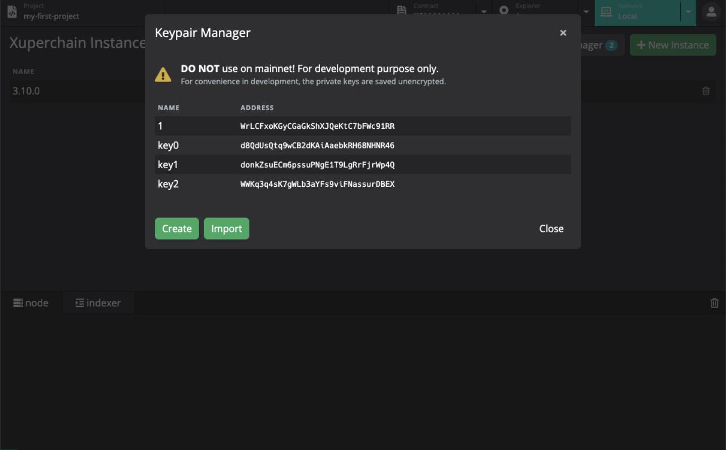
Task: Click the Contract document icon
Action: (402, 10)
